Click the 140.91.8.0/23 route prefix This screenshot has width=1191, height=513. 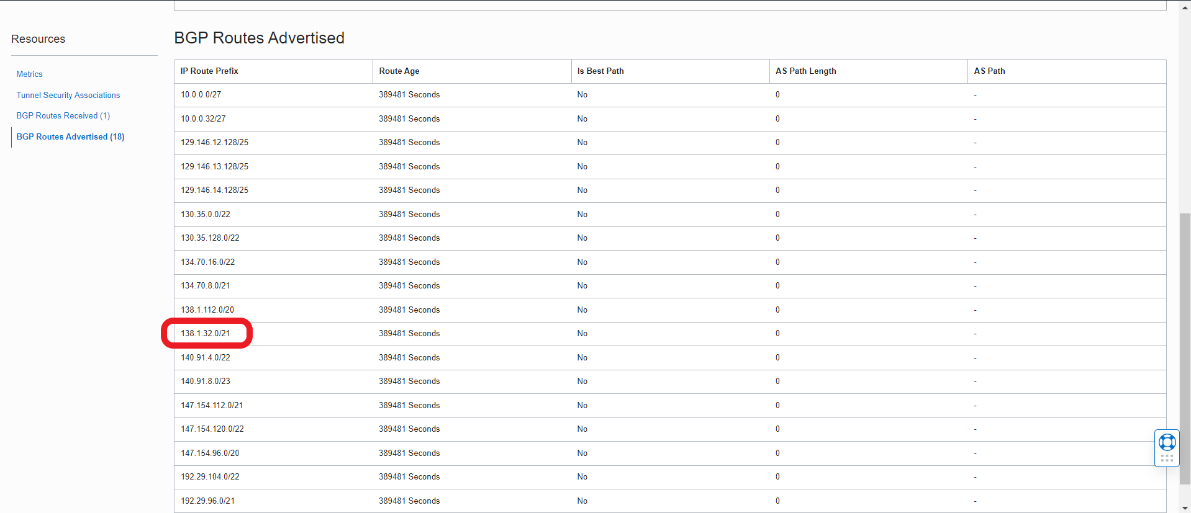point(206,381)
